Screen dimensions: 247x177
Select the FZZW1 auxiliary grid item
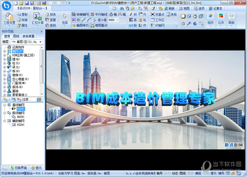(x=21, y=125)
